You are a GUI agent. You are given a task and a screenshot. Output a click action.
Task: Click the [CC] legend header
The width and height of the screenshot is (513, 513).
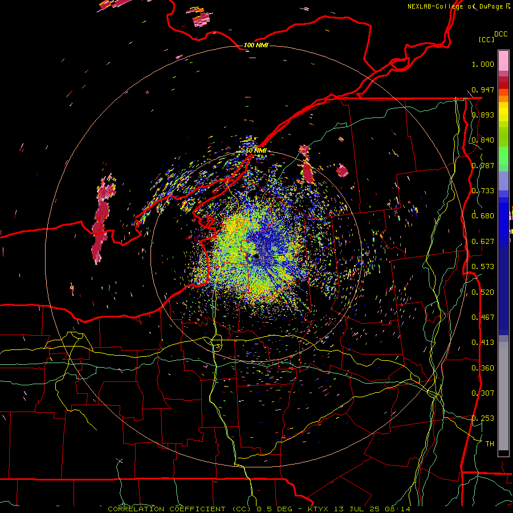click(486, 39)
